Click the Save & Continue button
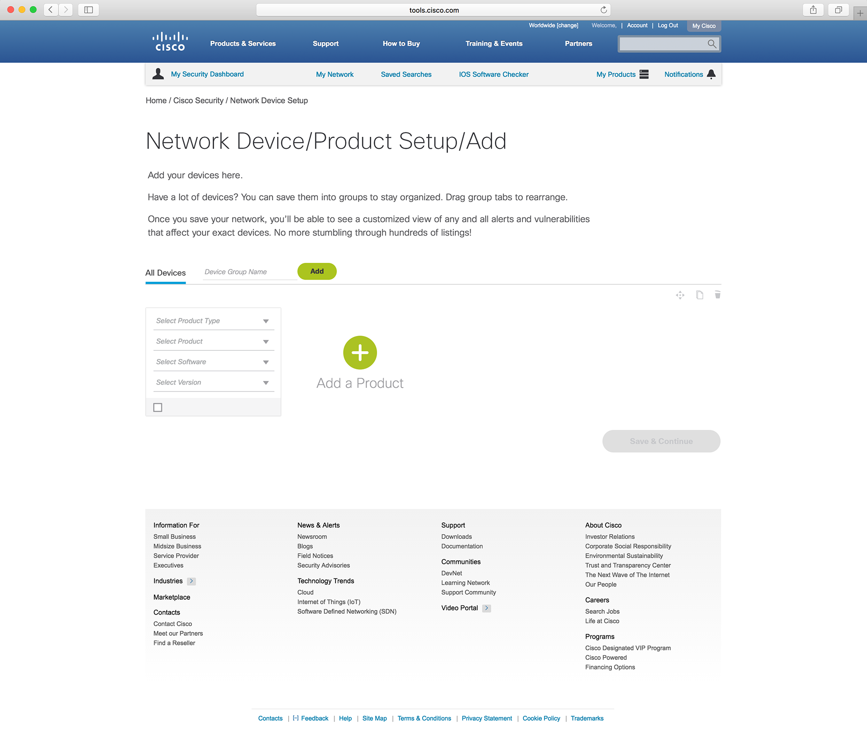The width and height of the screenshot is (867, 732). coord(661,441)
